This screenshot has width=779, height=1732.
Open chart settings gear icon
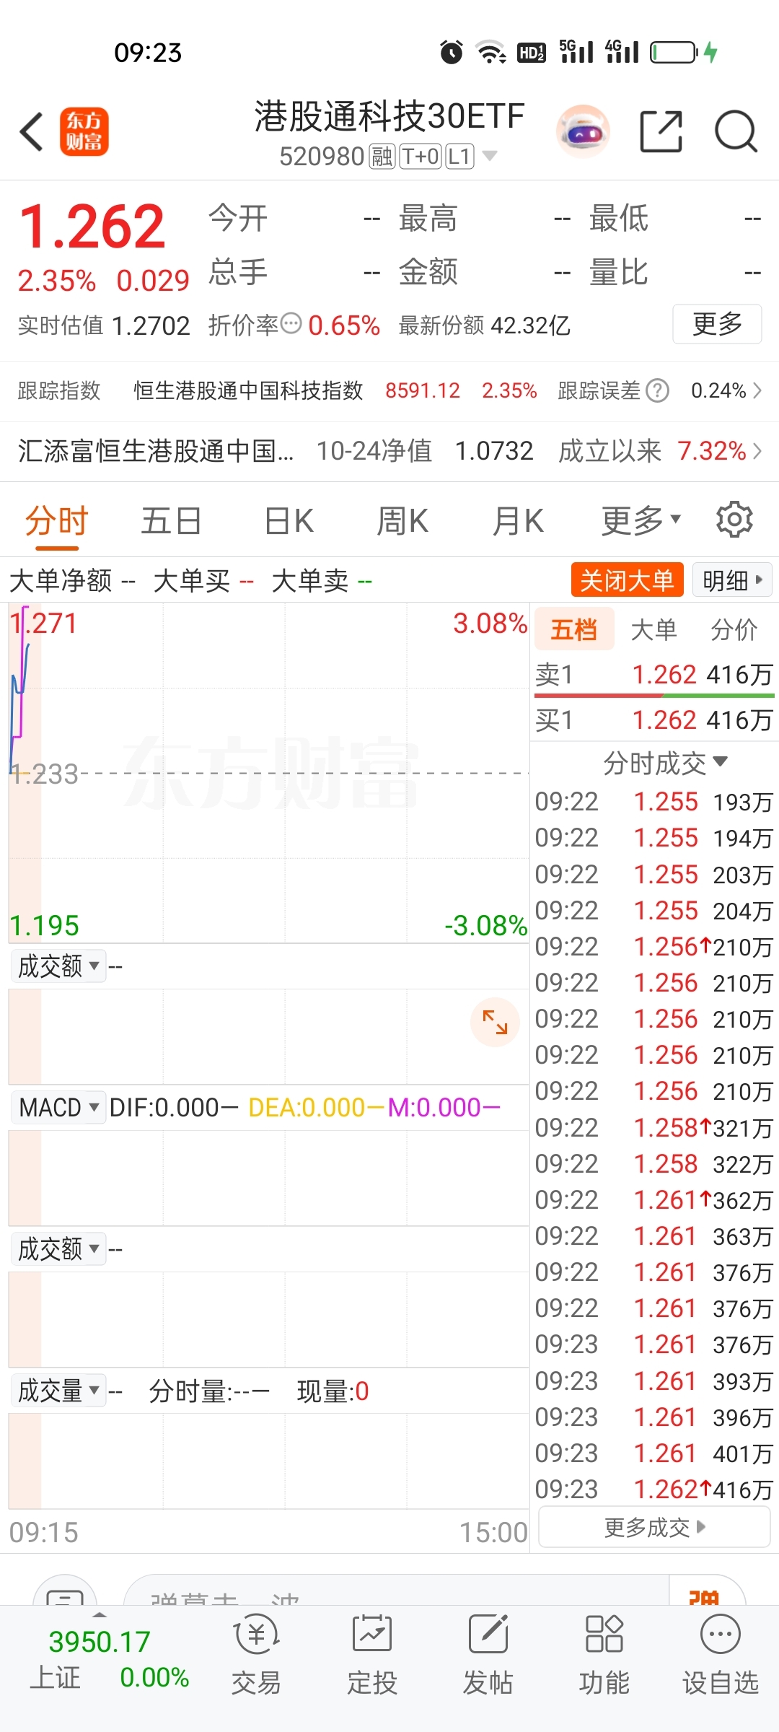click(734, 520)
